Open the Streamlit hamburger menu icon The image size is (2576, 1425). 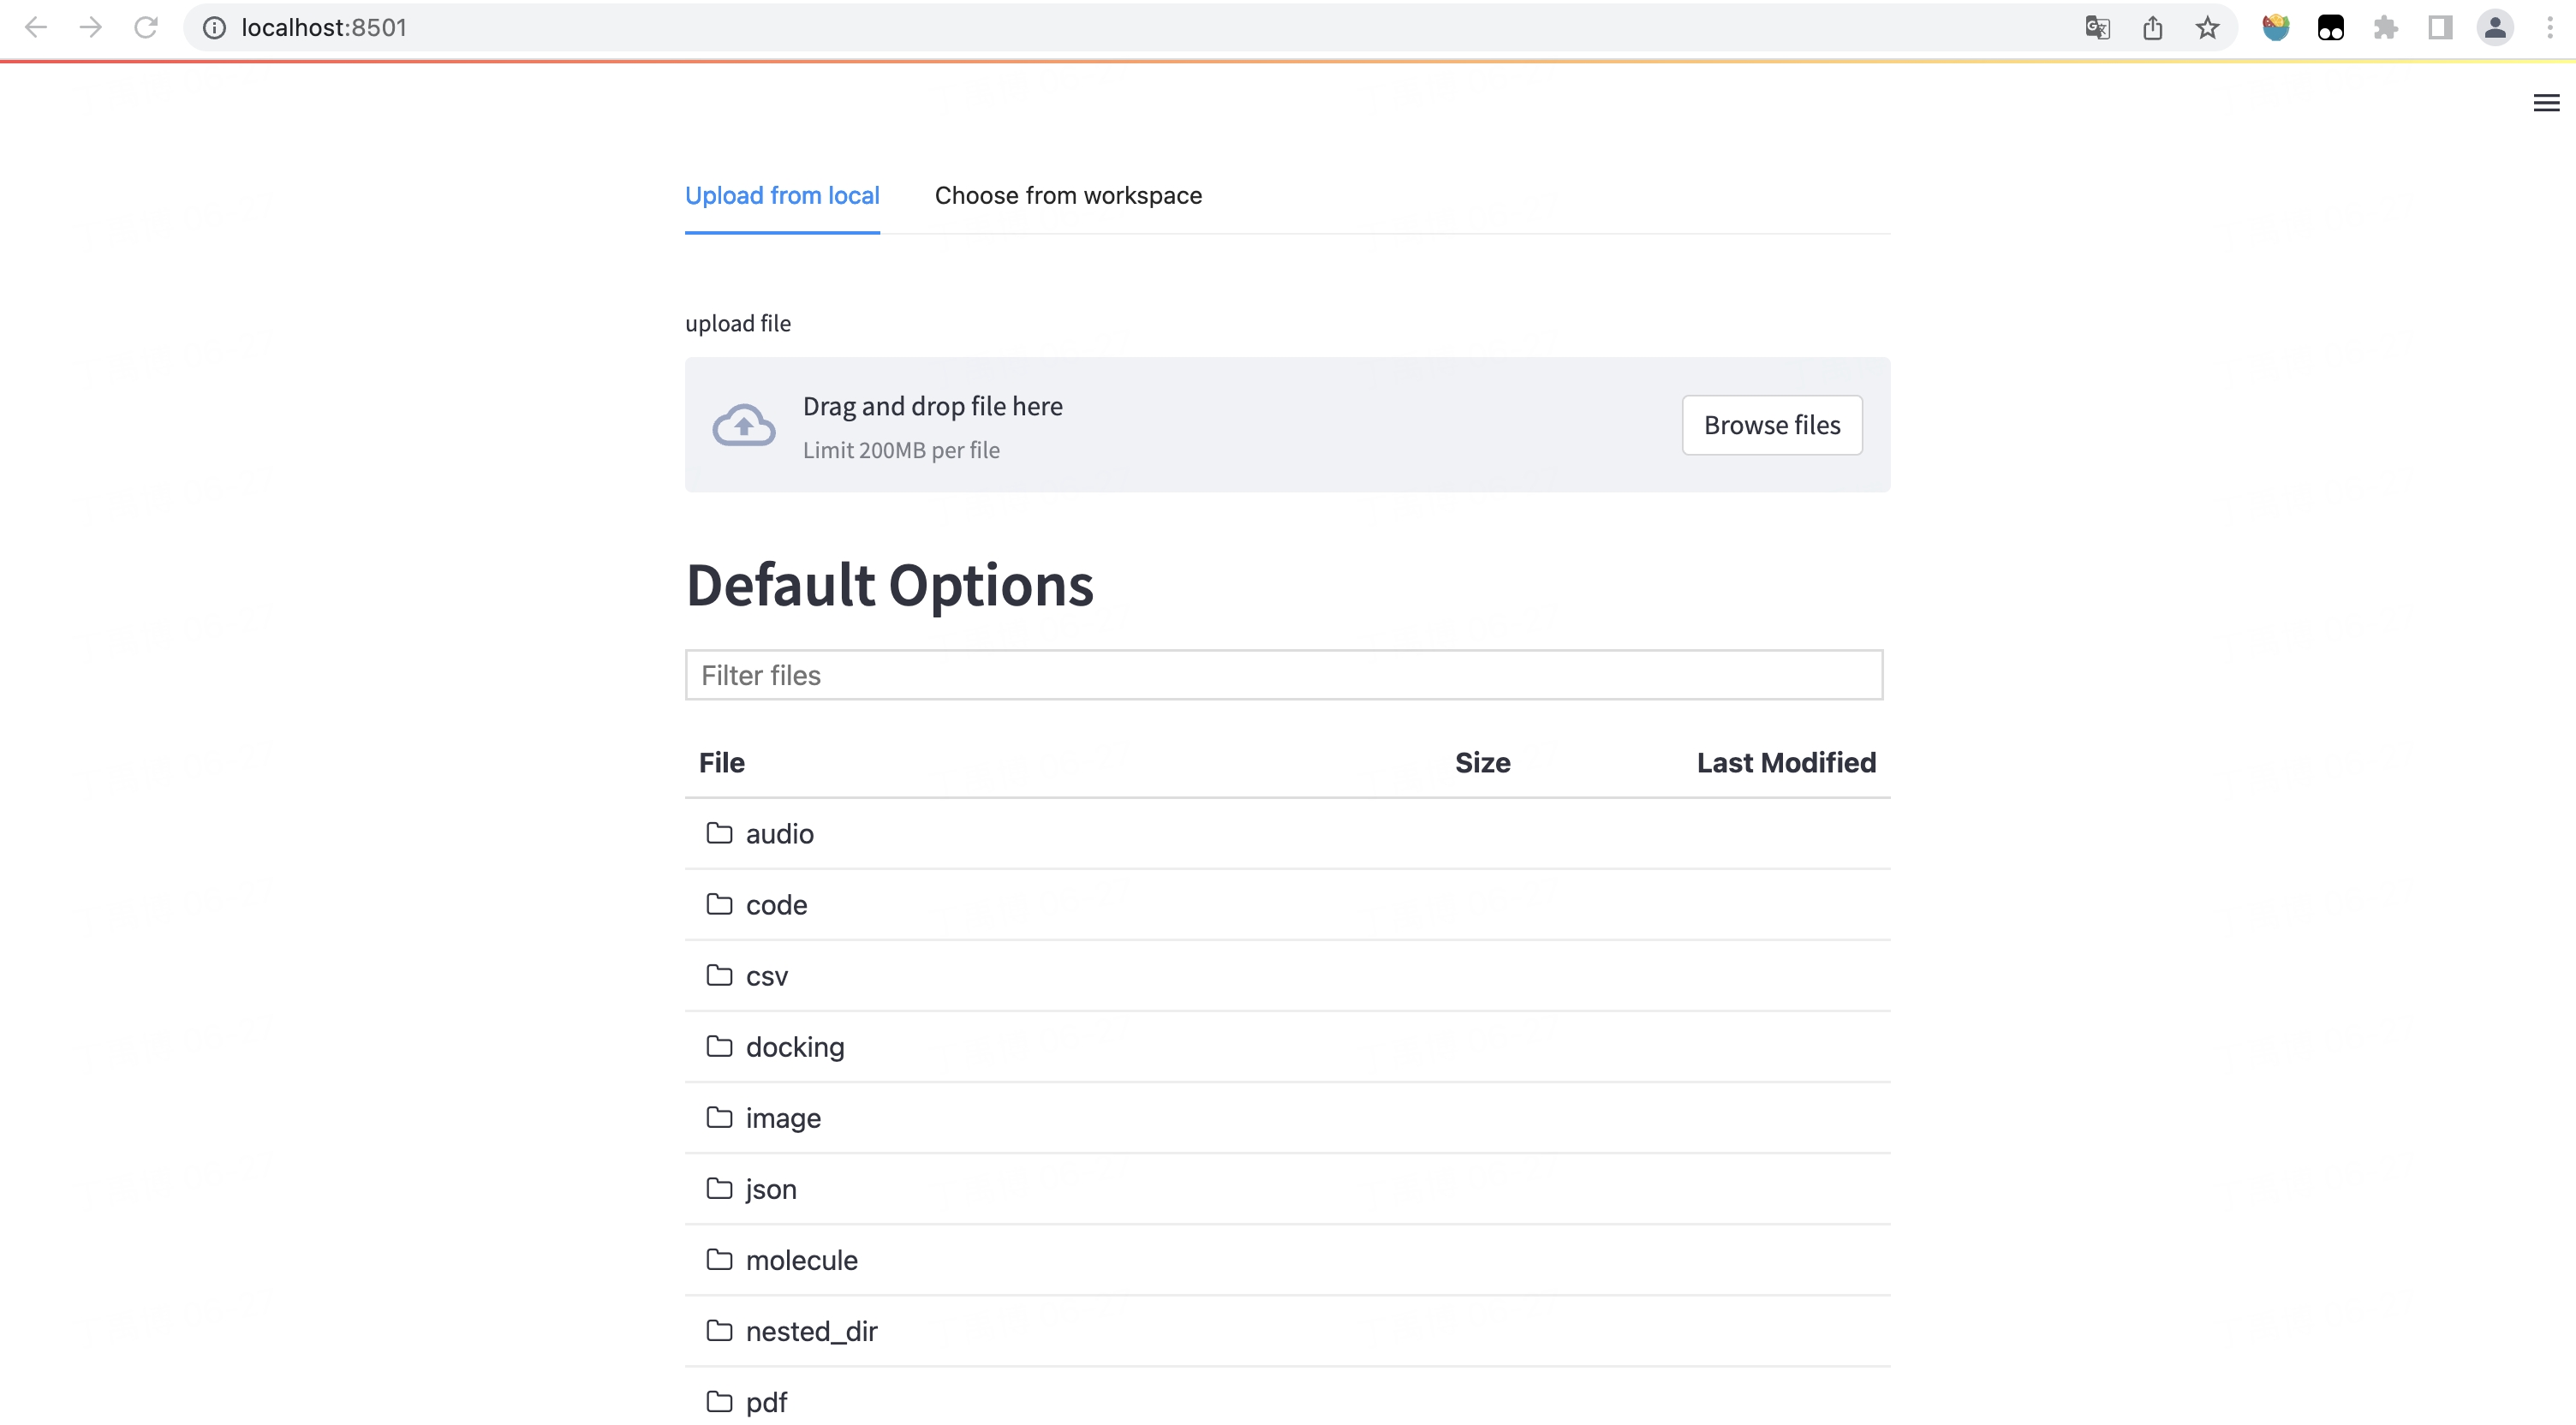point(2546,103)
